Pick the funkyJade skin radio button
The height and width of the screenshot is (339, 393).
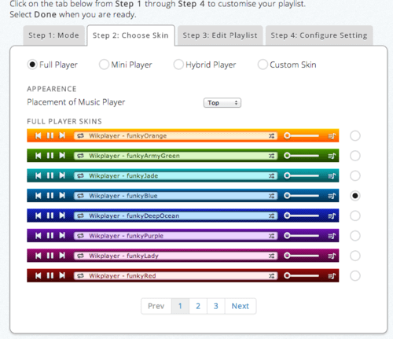(x=355, y=175)
